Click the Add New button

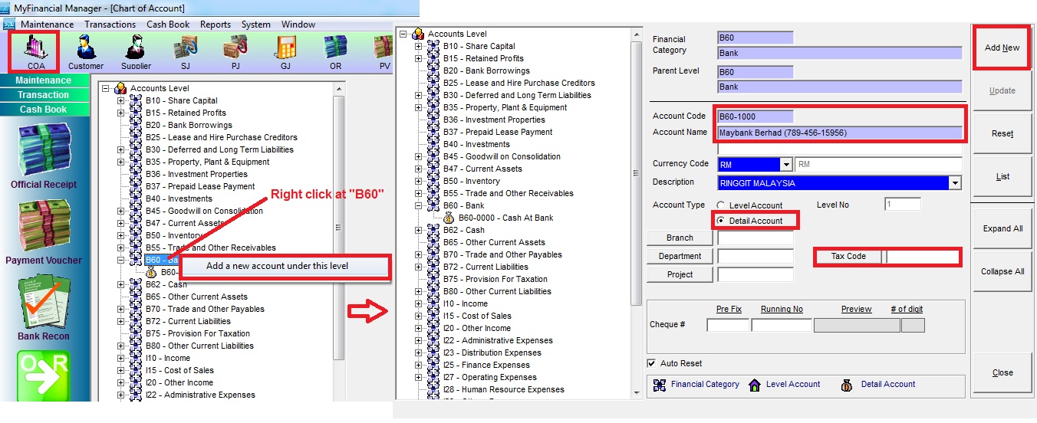[1002, 48]
